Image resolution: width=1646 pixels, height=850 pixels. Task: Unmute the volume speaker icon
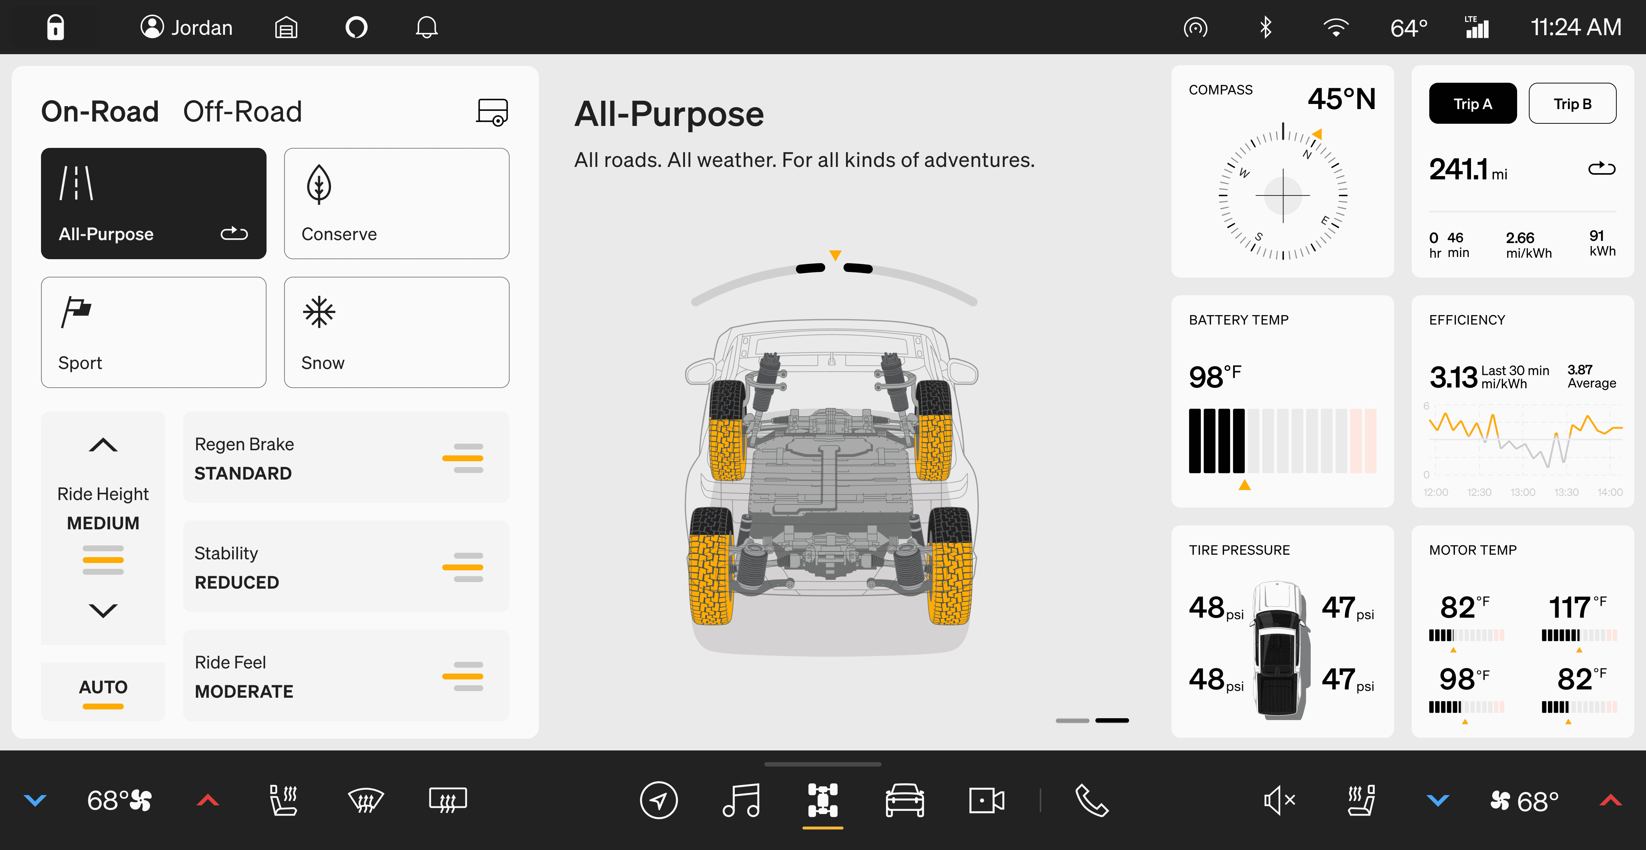[1279, 799]
